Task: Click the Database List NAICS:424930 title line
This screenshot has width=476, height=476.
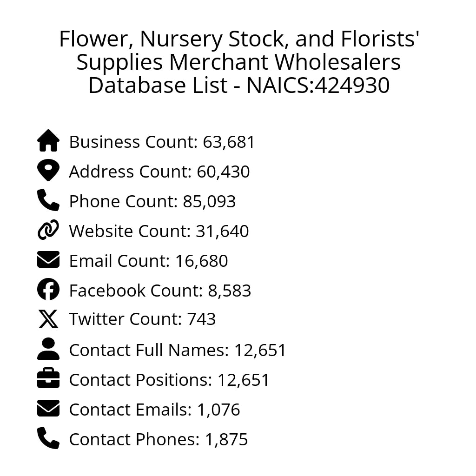Action: [x=238, y=86]
